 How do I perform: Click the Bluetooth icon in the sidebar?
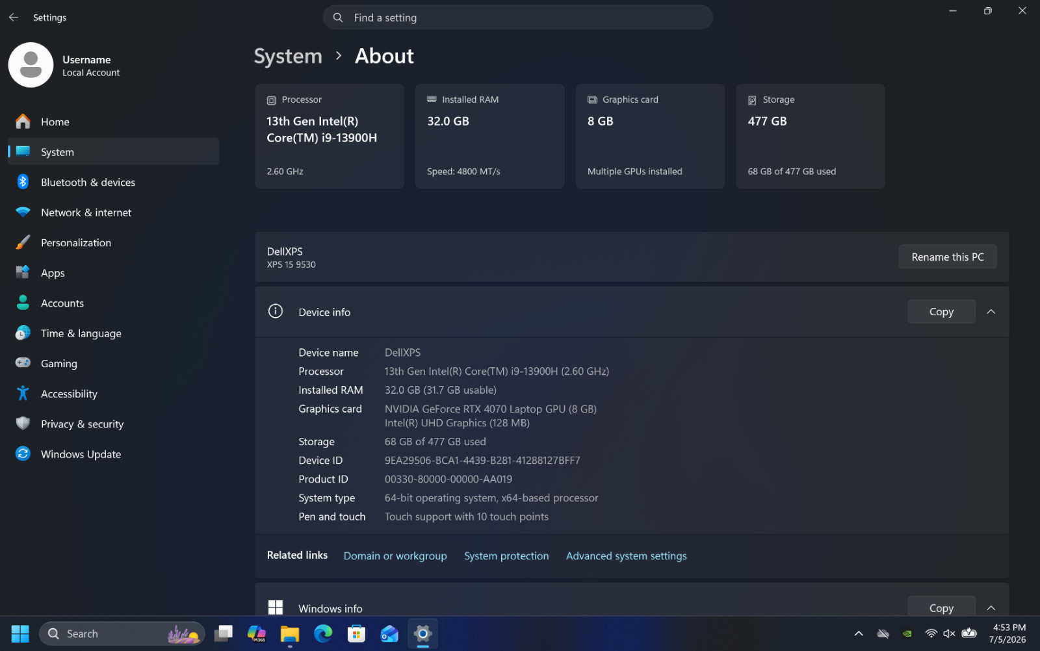23,182
